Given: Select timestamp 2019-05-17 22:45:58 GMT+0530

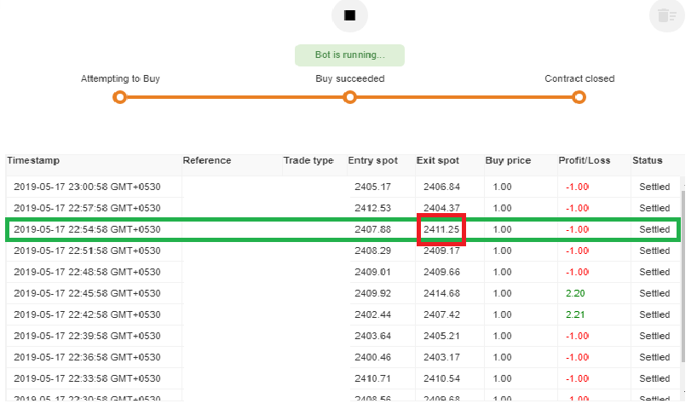Looking at the screenshot, I should point(87,293).
